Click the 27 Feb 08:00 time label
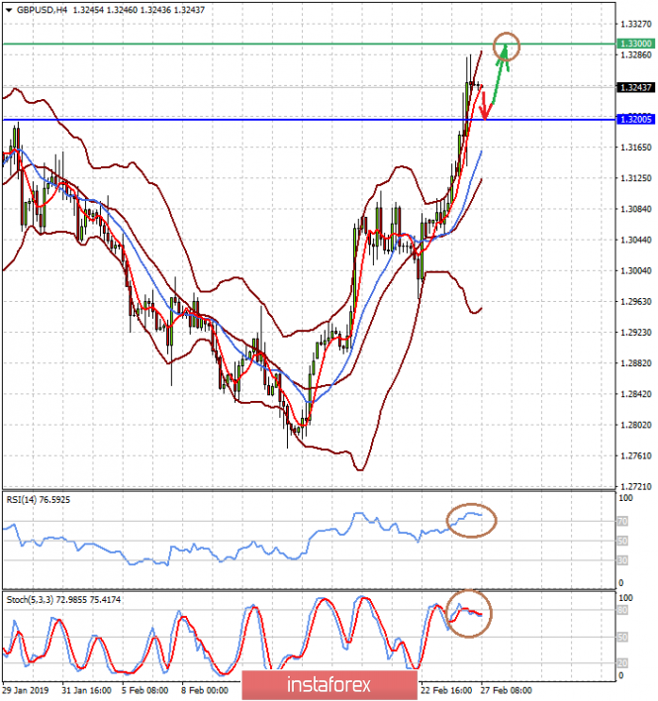The width and height of the screenshot is (658, 701). click(506, 692)
